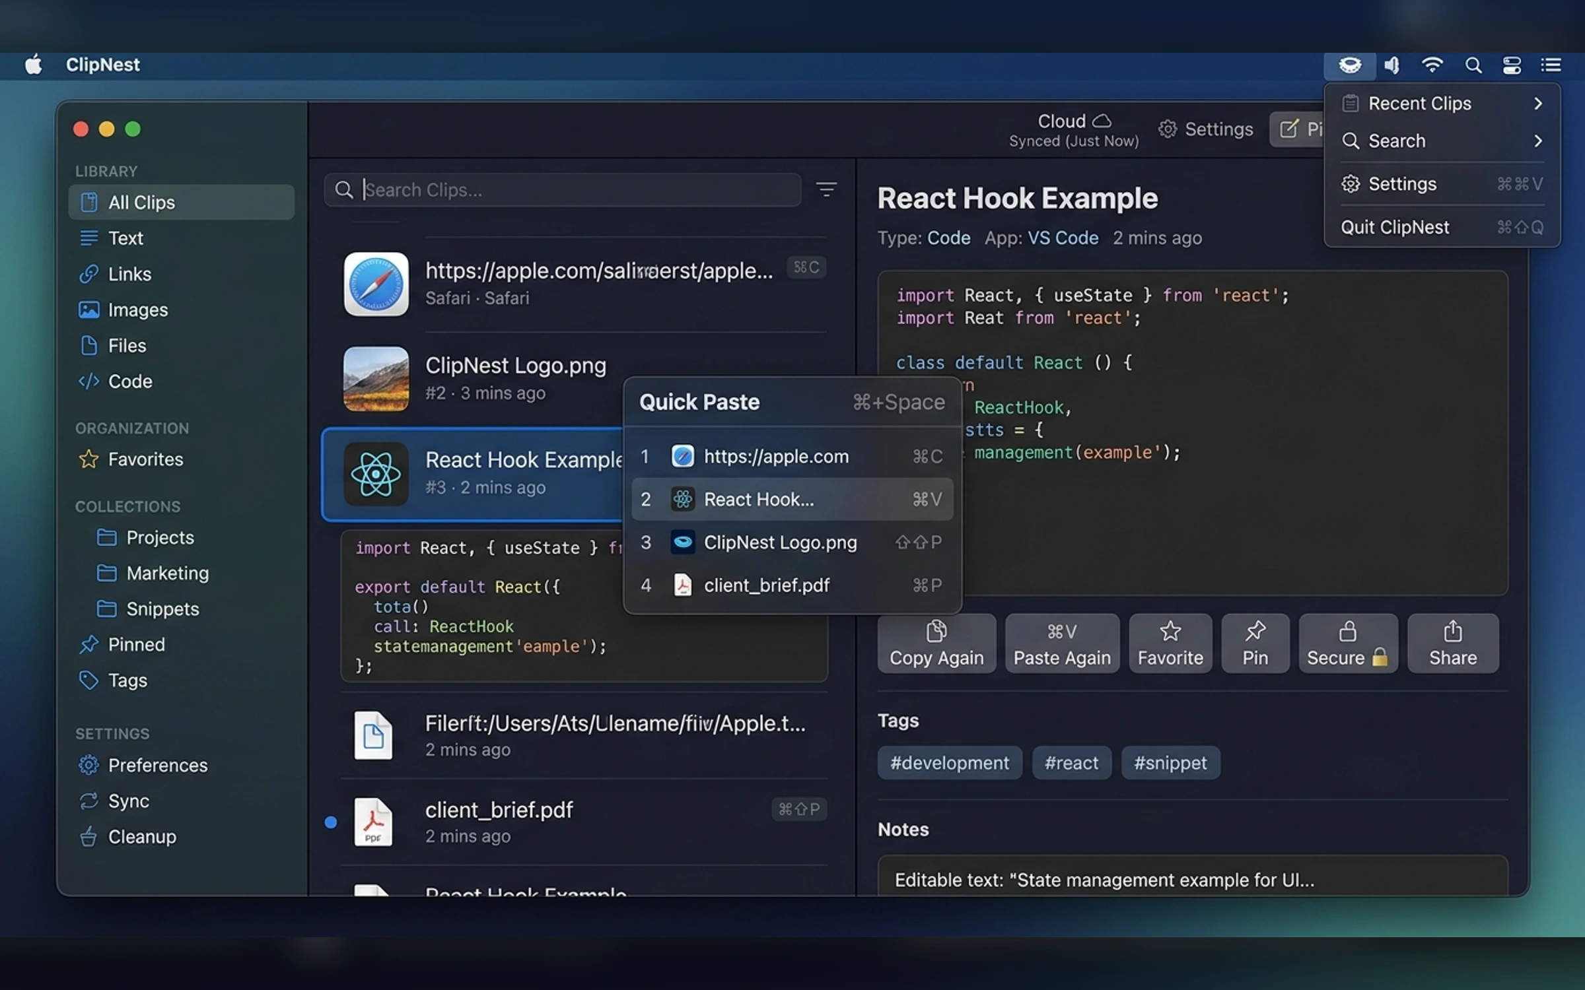
Task: Click the React atom icon on the selected clip
Action: 376,474
